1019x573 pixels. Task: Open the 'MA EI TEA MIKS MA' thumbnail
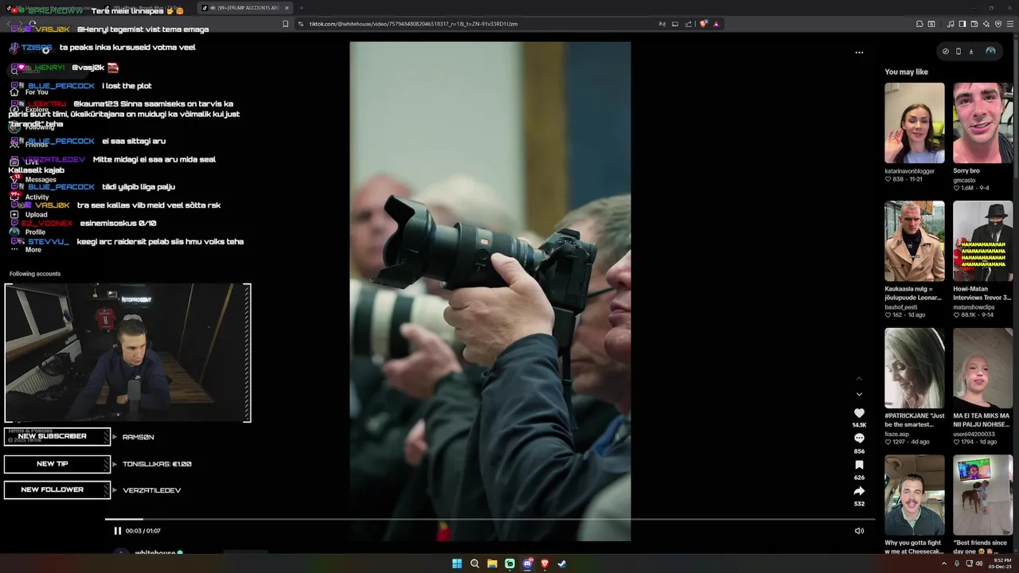(x=983, y=368)
